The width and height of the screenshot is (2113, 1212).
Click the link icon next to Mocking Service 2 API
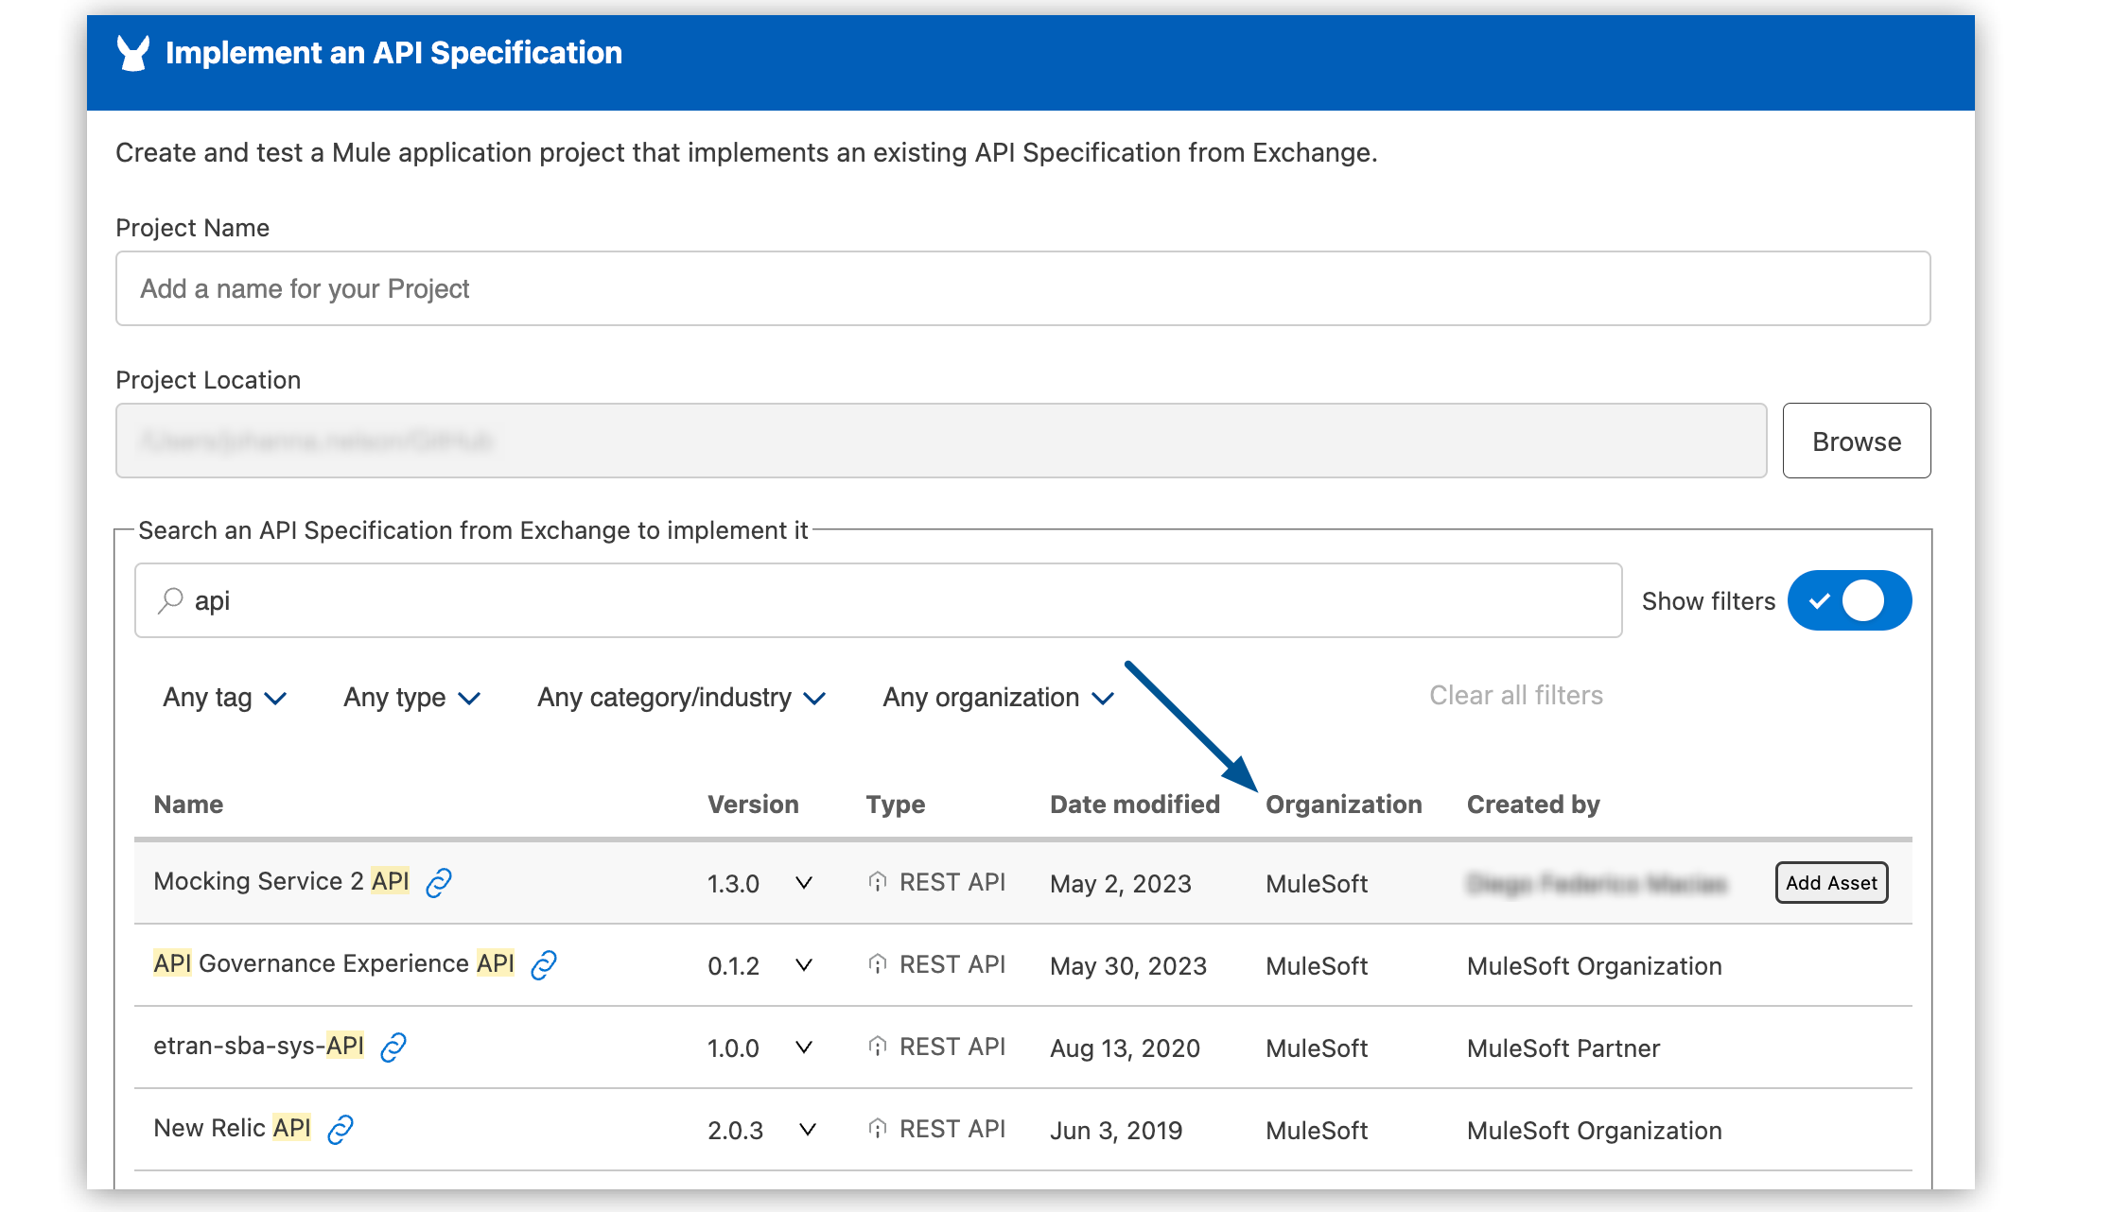pos(438,884)
